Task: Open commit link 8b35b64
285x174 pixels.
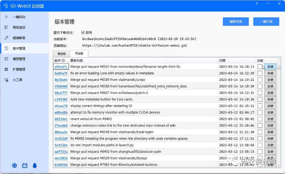Action: (x=61, y=80)
